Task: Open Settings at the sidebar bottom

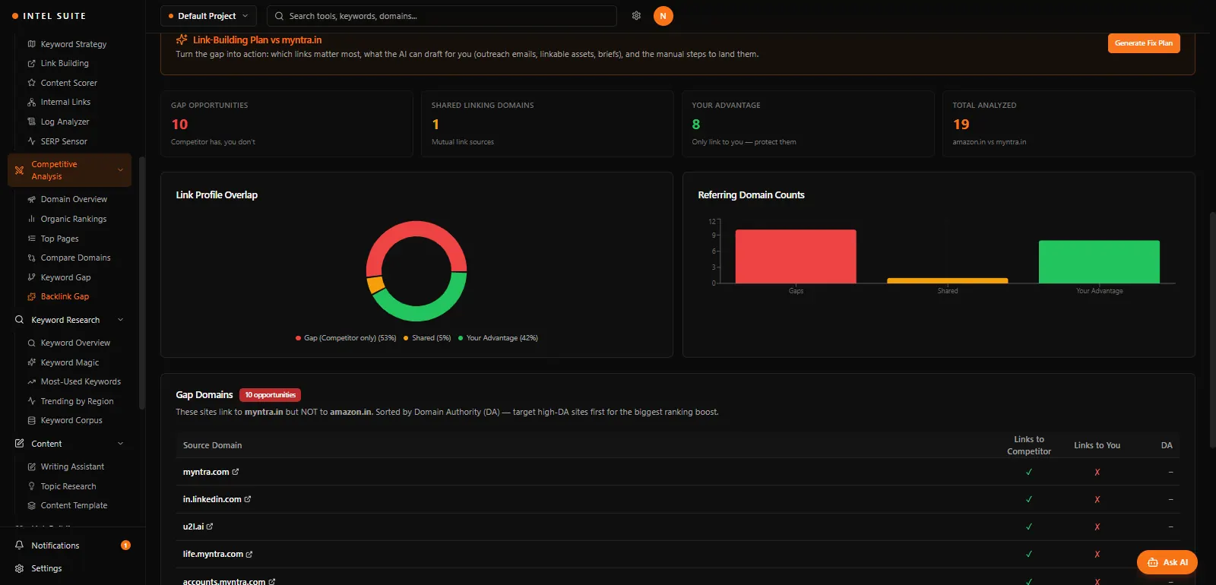Action: 46,568
